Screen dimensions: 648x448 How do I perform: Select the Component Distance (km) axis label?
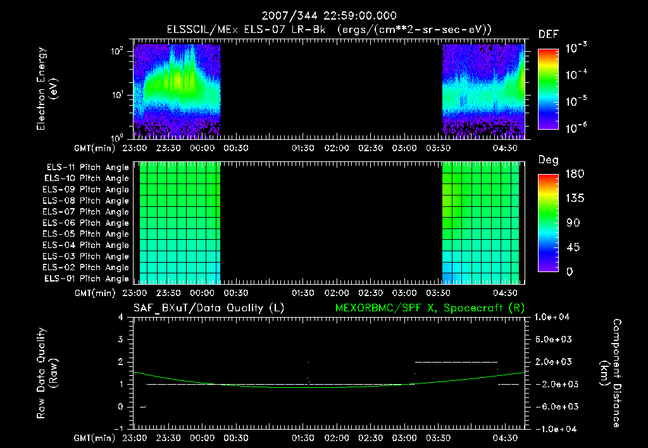[x=611, y=373]
